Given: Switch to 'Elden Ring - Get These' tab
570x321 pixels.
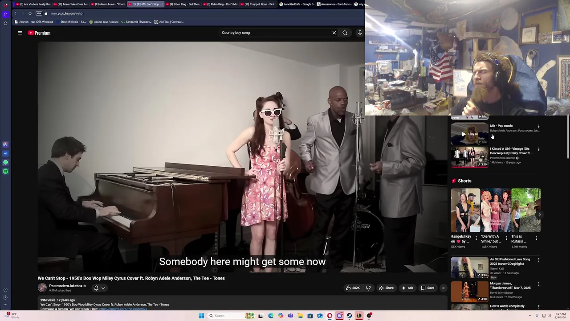Looking at the screenshot, I should [183, 4].
